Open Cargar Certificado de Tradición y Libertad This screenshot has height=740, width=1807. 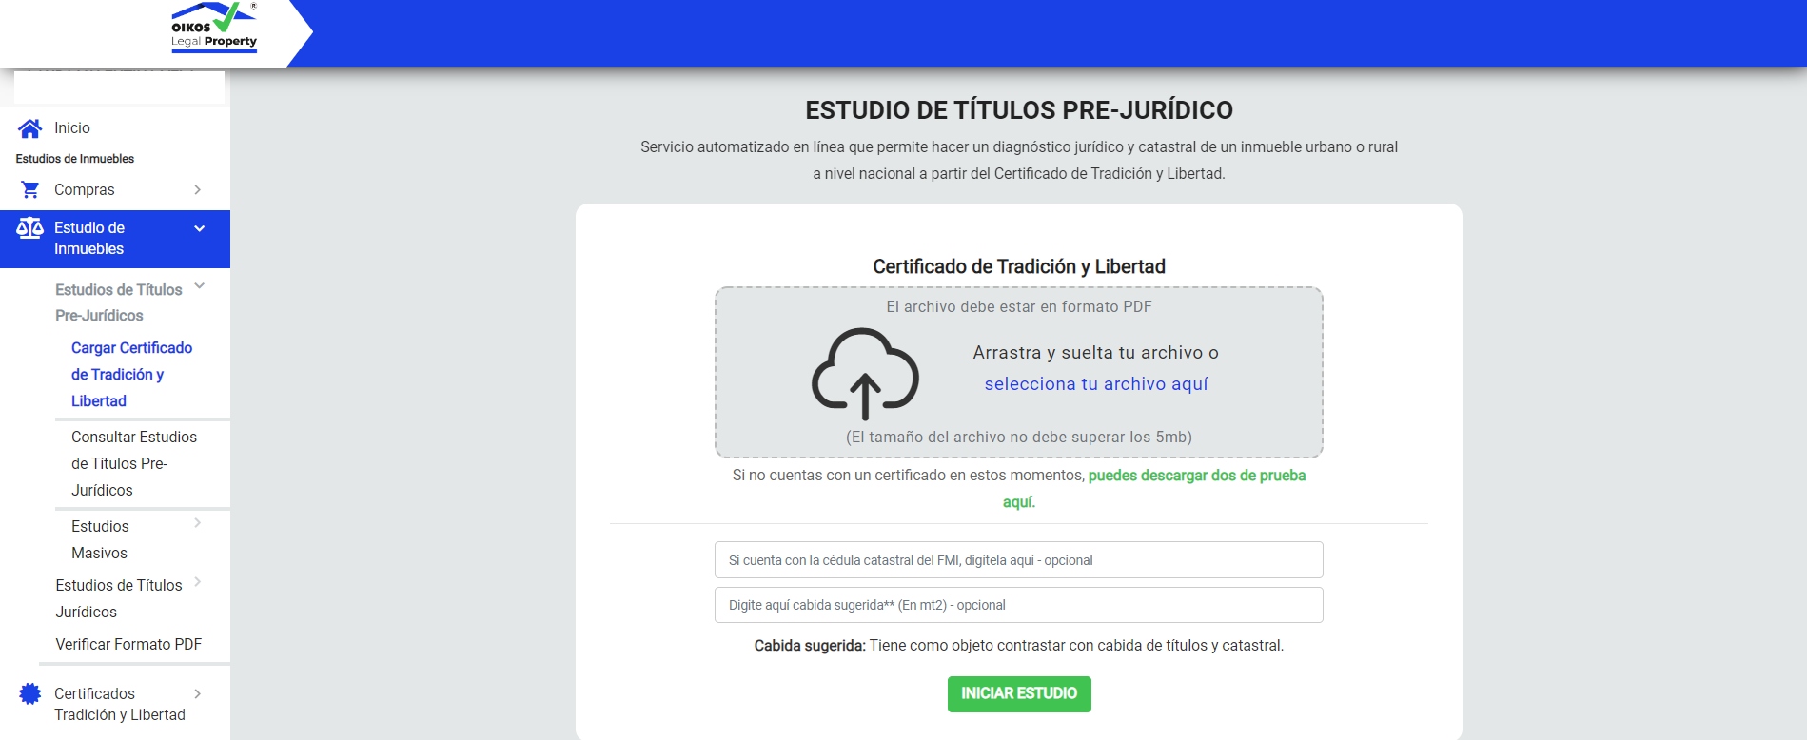point(131,375)
